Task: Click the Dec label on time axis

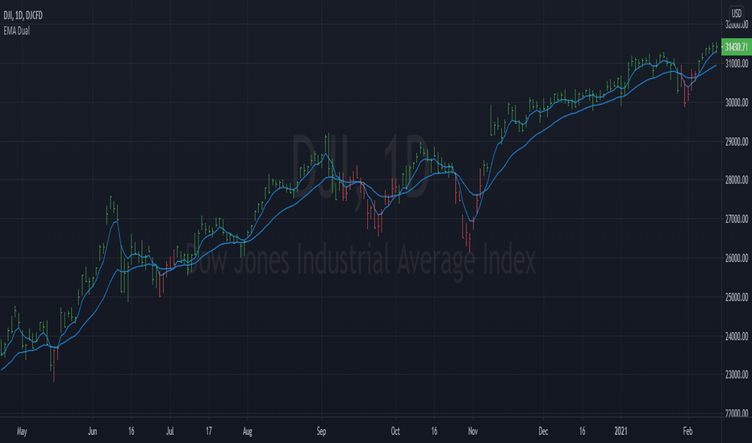Action: click(543, 432)
